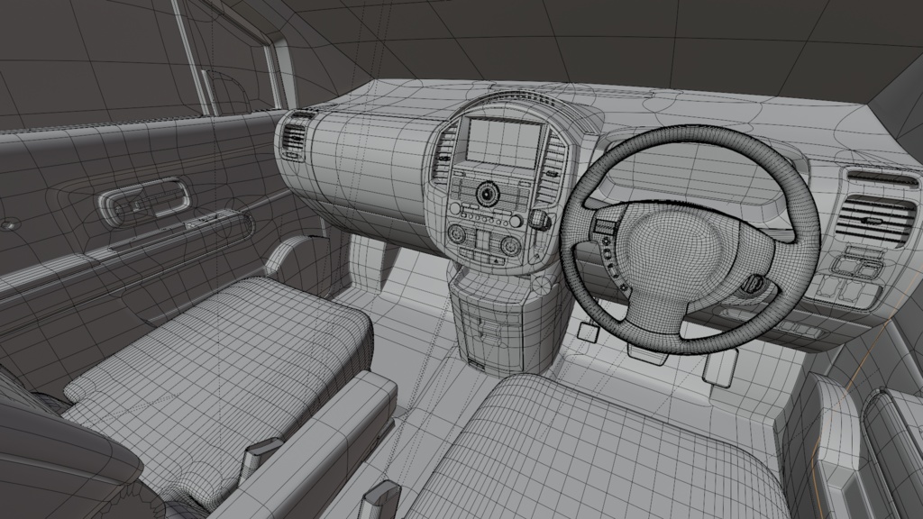
Task: Select the passenger door handle recess
Action: (x=143, y=202)
